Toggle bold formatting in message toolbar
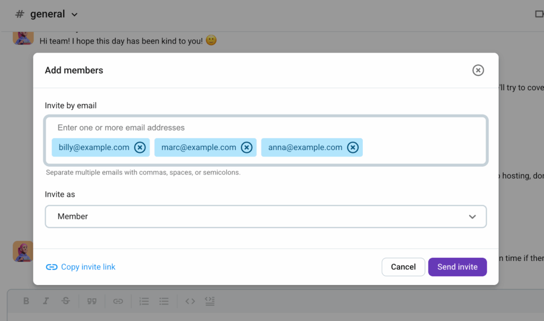Viewport: 544px width, 321px height. point(26,301)
